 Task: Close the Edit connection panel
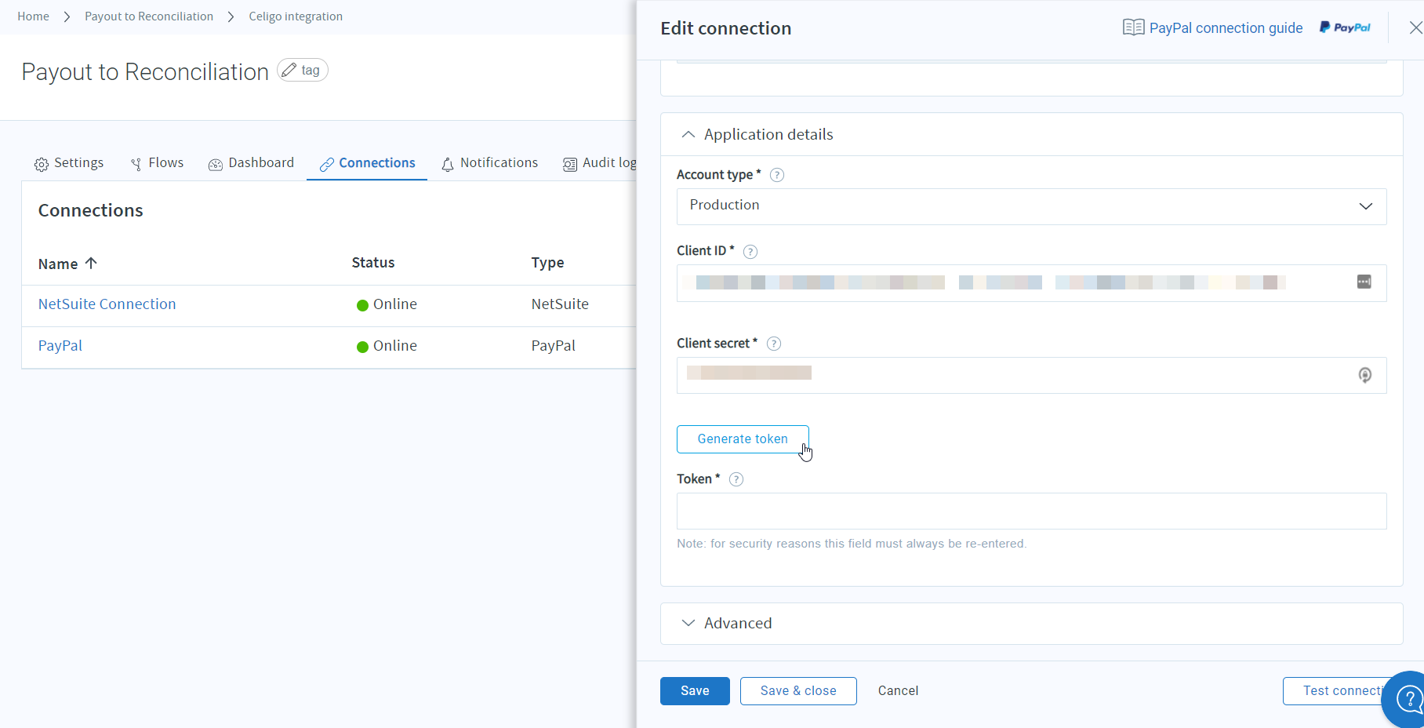(1415, 27)
